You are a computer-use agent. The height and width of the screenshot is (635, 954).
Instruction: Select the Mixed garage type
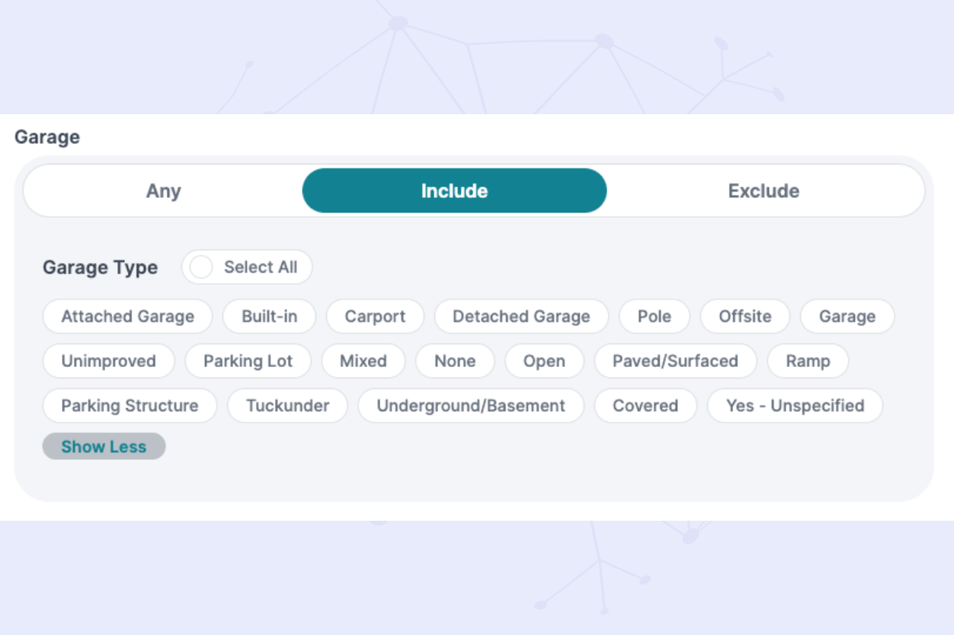click(x=363, y=361)
